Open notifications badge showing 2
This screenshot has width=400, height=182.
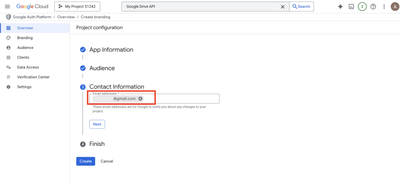tap(362, 7)
